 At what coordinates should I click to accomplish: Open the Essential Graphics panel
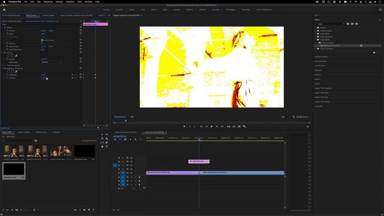point(322,56)
